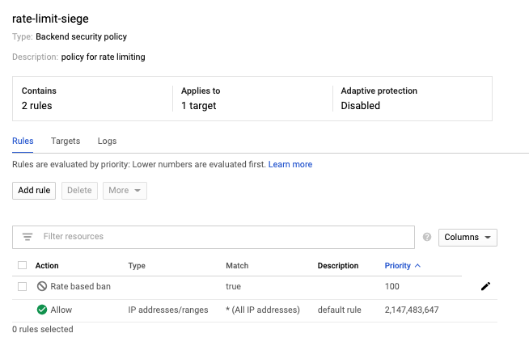The image size is (529, 350).
Task: Click the help question mark icon beside filter
Action: (x=427, y=237)
